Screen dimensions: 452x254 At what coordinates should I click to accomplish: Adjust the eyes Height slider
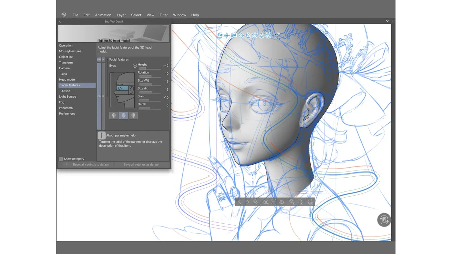pyautogui.click(x=150, y=69)
